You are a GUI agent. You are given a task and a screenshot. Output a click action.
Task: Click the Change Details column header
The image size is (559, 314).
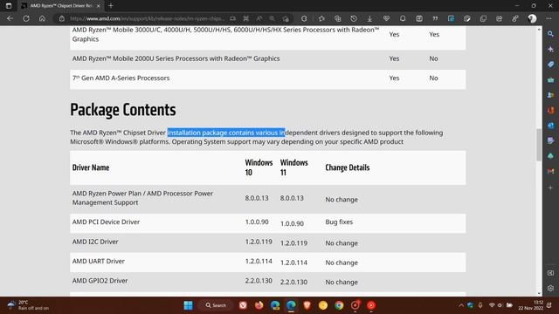[348, 167]
